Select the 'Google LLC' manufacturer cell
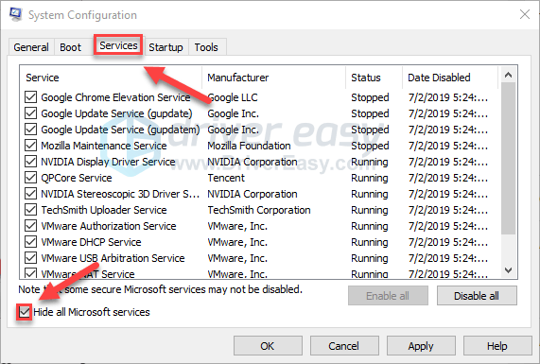The image size is (540, 364). (233, 97)
